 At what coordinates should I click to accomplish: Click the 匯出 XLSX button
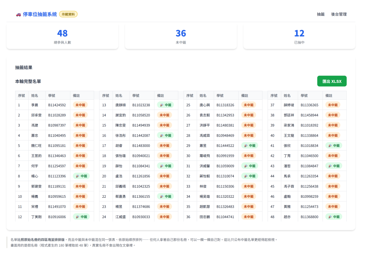pyautogui.click(x=332, y=81)
